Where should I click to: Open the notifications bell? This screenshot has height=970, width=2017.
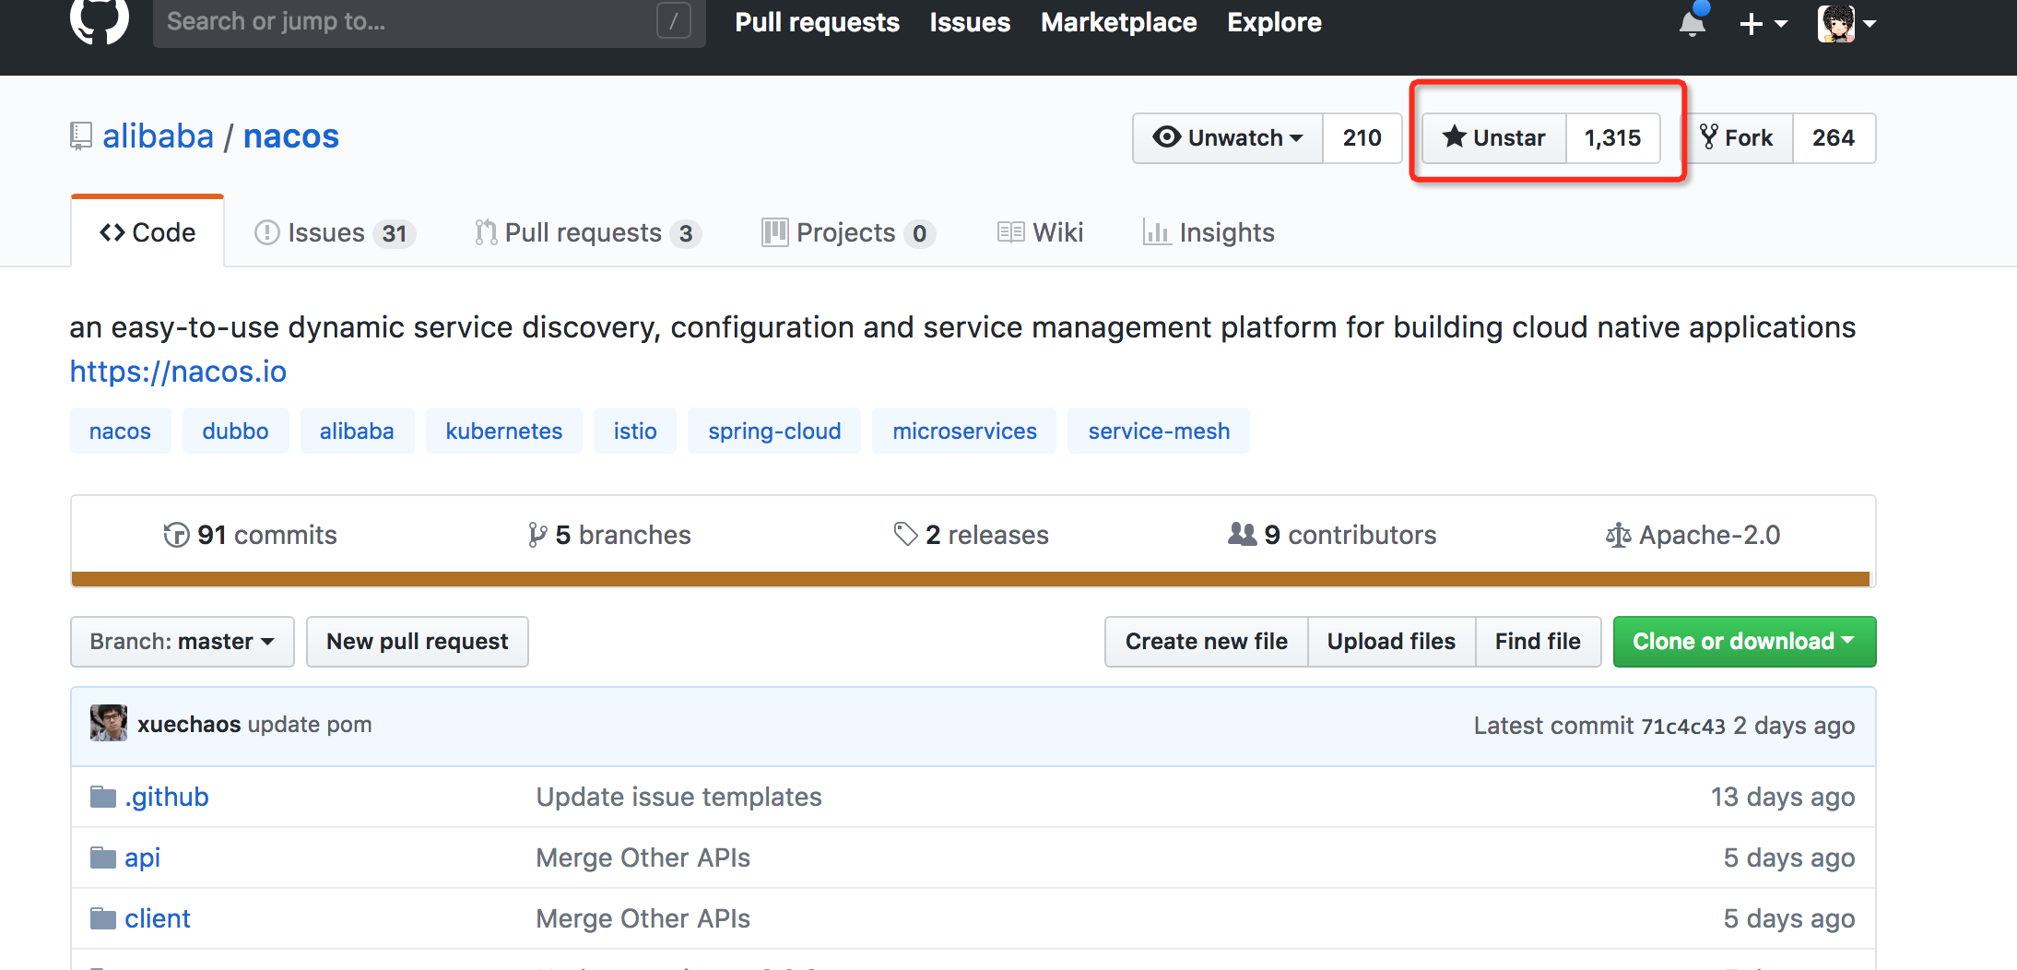point(1693,20)
